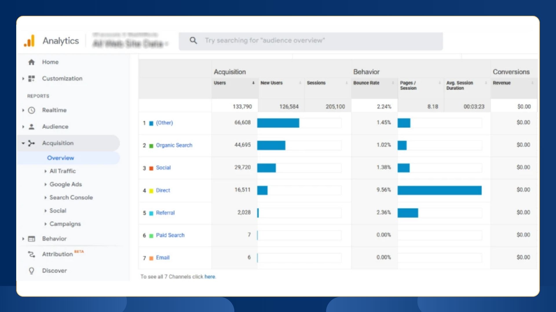Sort by Revenue column arrow
Viewport: 556px width, 312px height.
pyautogui.click(x=532, y=83)
